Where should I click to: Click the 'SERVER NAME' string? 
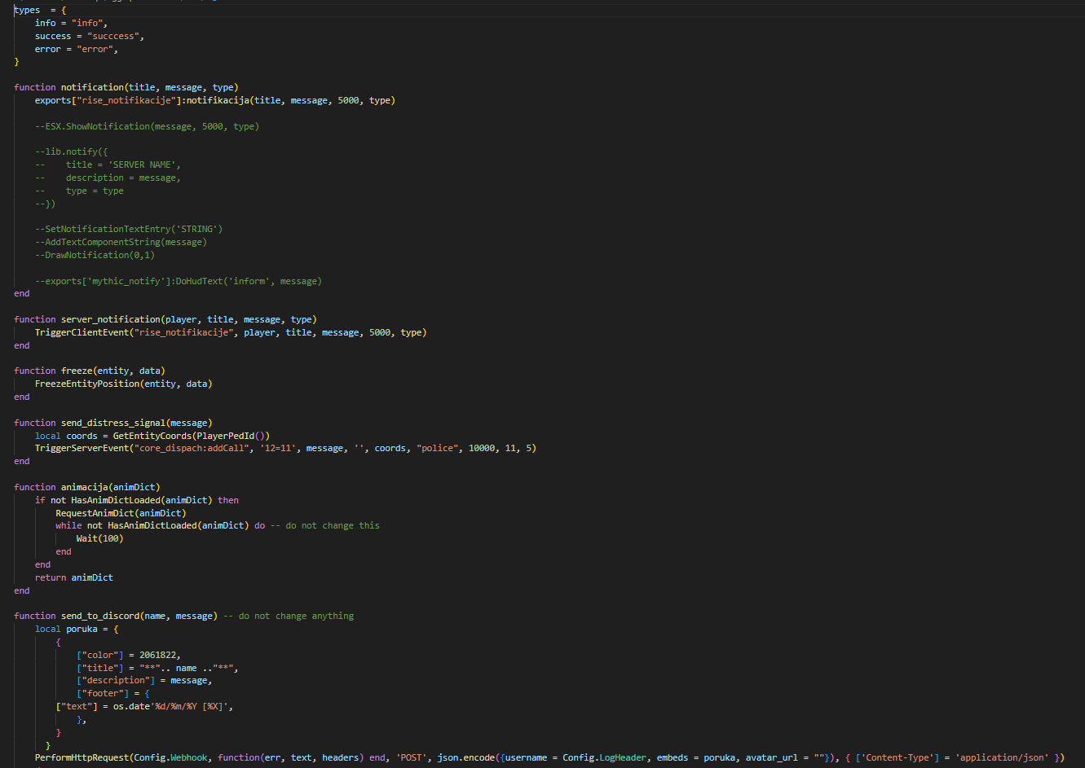coord(144,165)
